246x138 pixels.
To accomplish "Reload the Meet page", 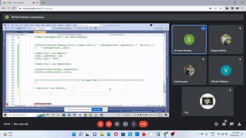I will (14, 8).
